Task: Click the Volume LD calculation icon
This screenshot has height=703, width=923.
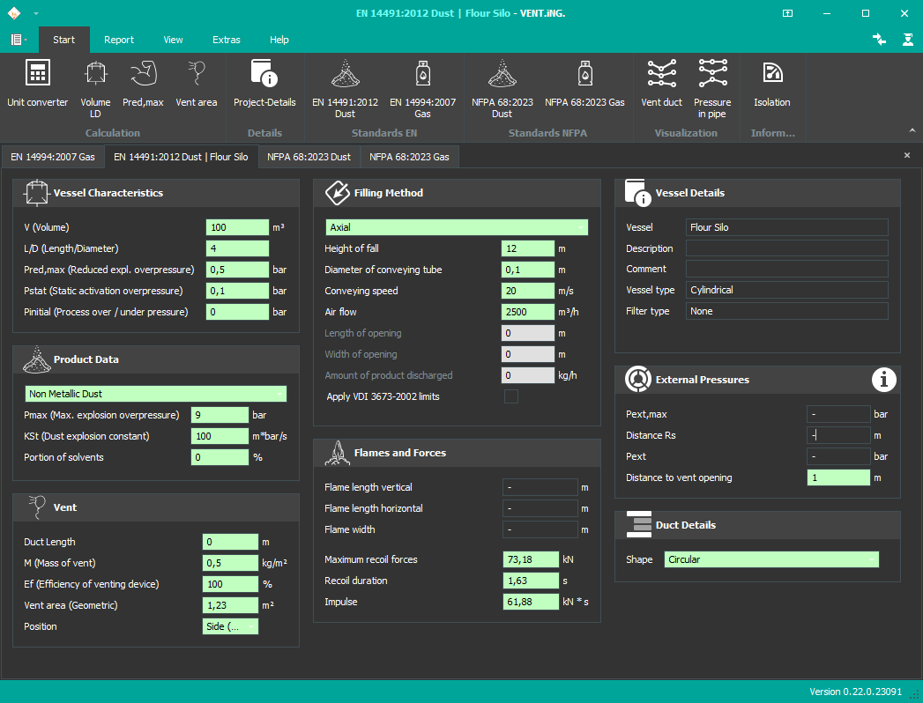Action: point(95,85)
